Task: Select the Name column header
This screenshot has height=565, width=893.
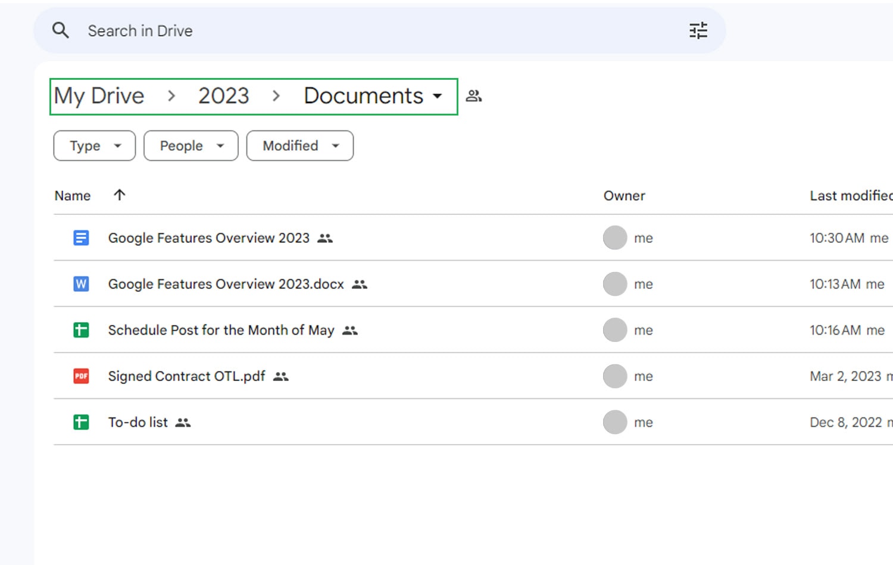Action: point(72,195)
